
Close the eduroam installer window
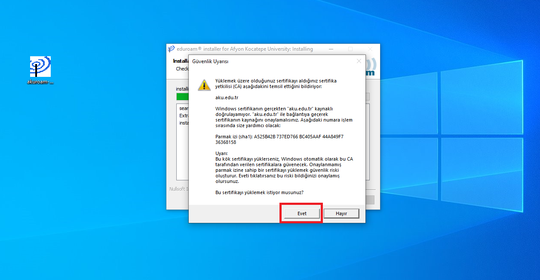click(370, 49)
